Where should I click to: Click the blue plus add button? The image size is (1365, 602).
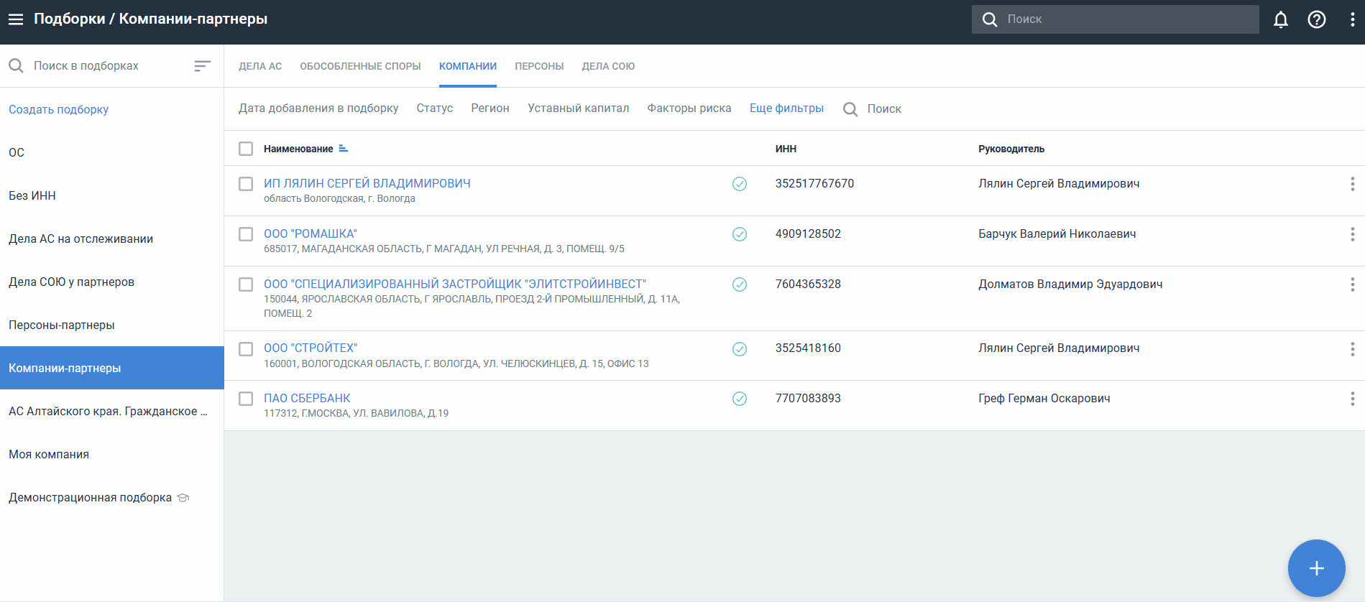[1315, 568]
